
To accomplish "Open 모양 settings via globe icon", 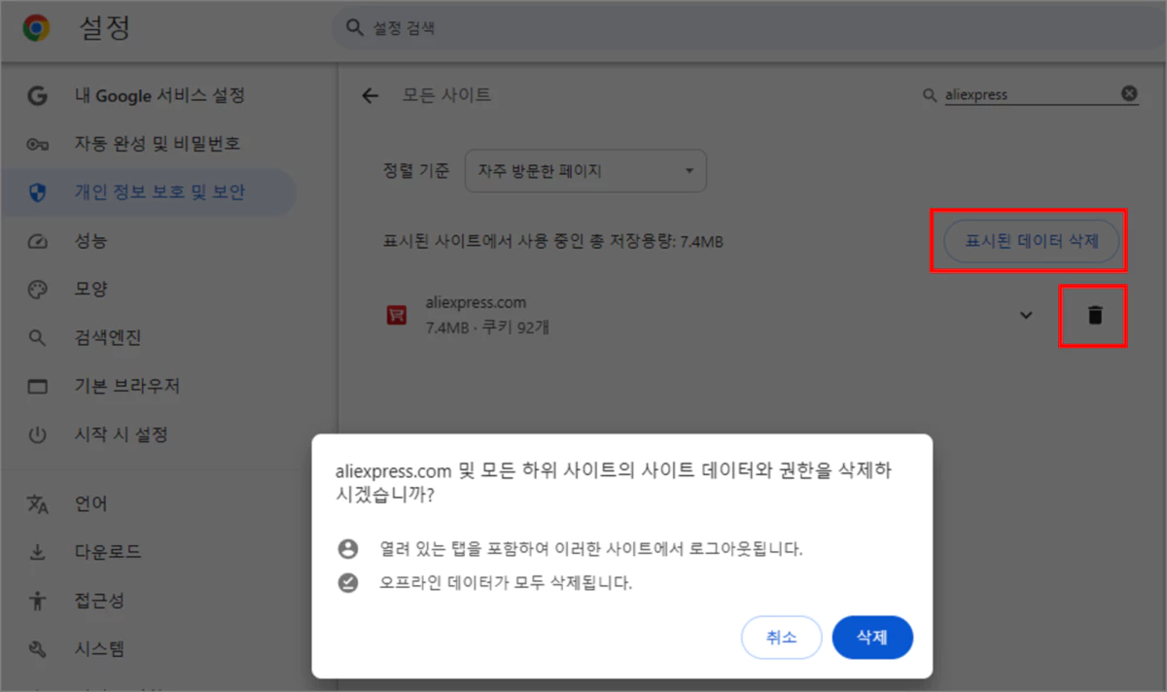I will (x=36, y=289).
